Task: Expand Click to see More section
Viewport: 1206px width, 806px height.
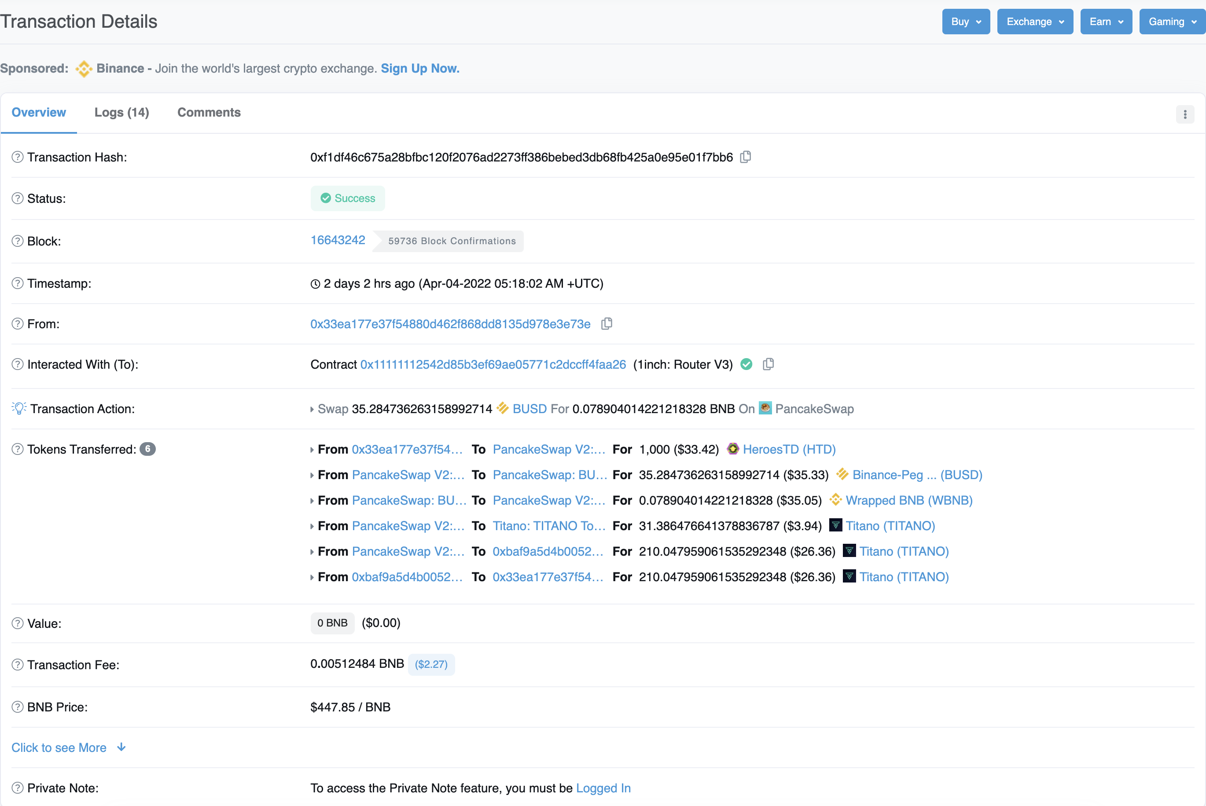Action: tap(68, 747)
